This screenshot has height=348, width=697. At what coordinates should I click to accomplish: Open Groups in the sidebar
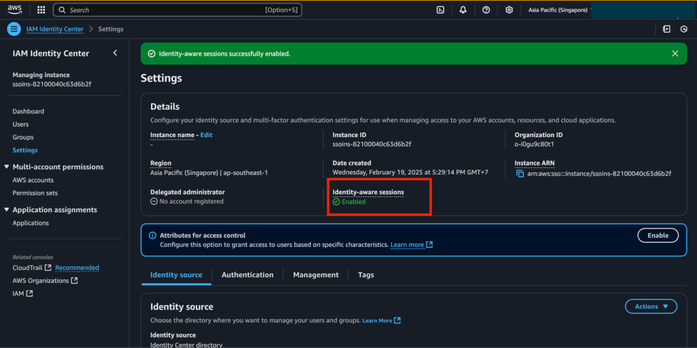click(x=23, y=137)
